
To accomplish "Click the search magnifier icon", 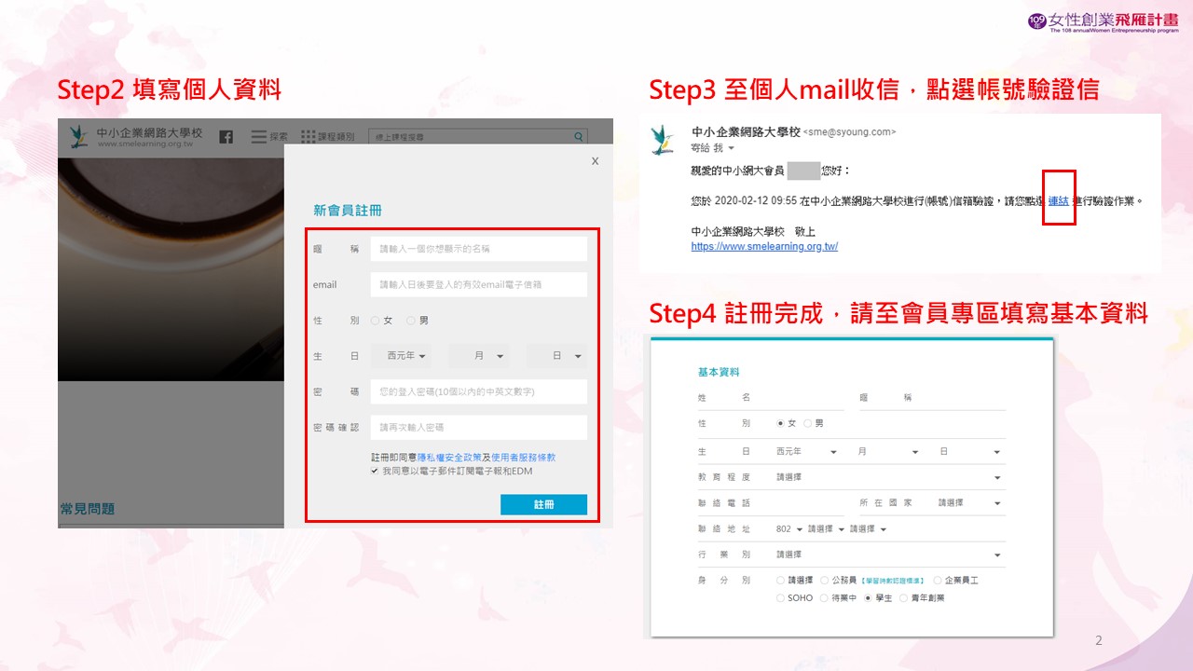I will point(579,137).
